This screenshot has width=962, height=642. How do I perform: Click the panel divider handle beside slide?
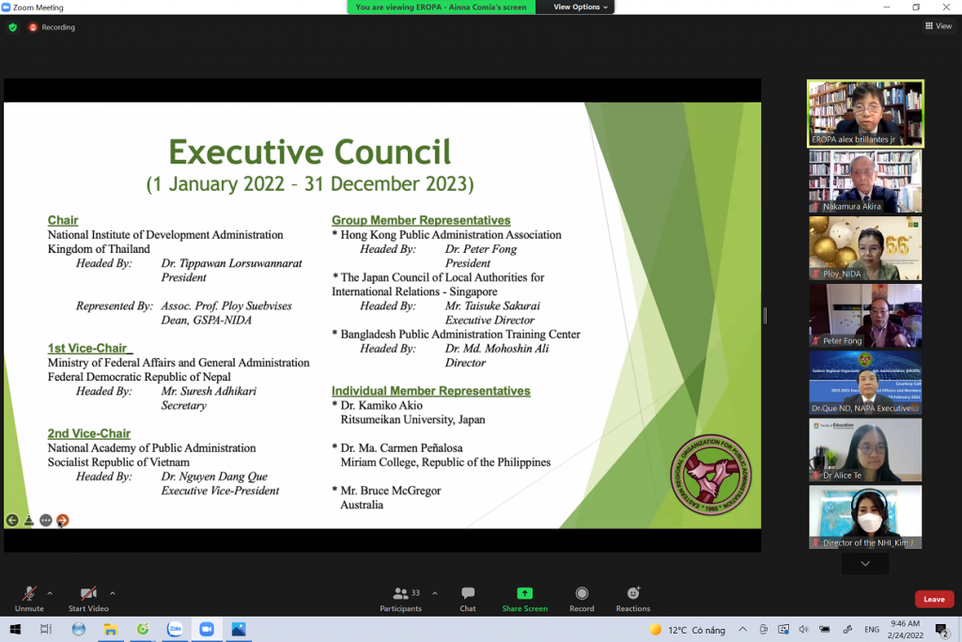[x=765, y=316]
